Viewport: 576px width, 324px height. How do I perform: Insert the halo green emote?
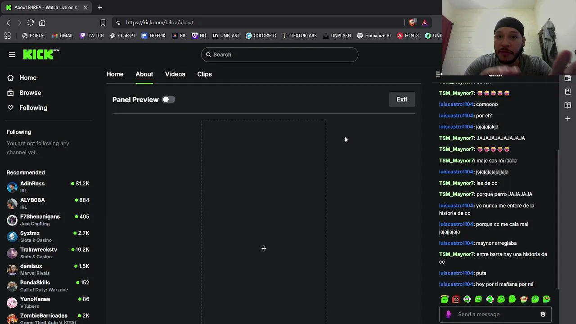pyautogui.click(x=445, y=299)
